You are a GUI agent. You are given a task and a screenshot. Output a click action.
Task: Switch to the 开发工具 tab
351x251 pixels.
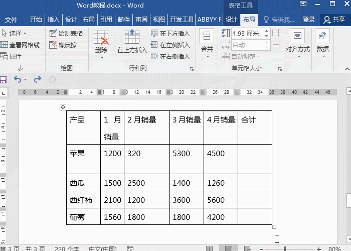[182, 20]
